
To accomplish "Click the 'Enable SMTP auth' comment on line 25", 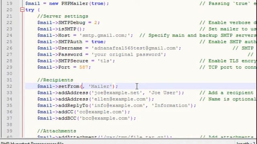I will pos(228,42).
